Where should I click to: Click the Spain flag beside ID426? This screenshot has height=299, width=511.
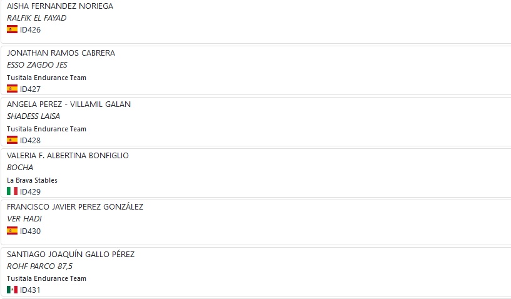tap(12, 29)
